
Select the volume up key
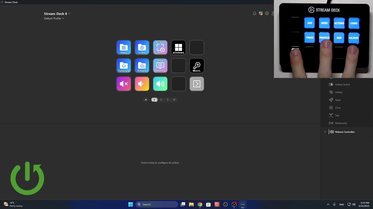(160, 84)
